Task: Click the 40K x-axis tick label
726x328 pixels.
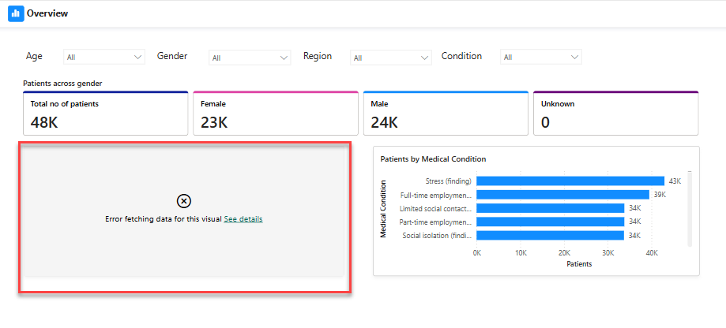Action: point(652,253)
